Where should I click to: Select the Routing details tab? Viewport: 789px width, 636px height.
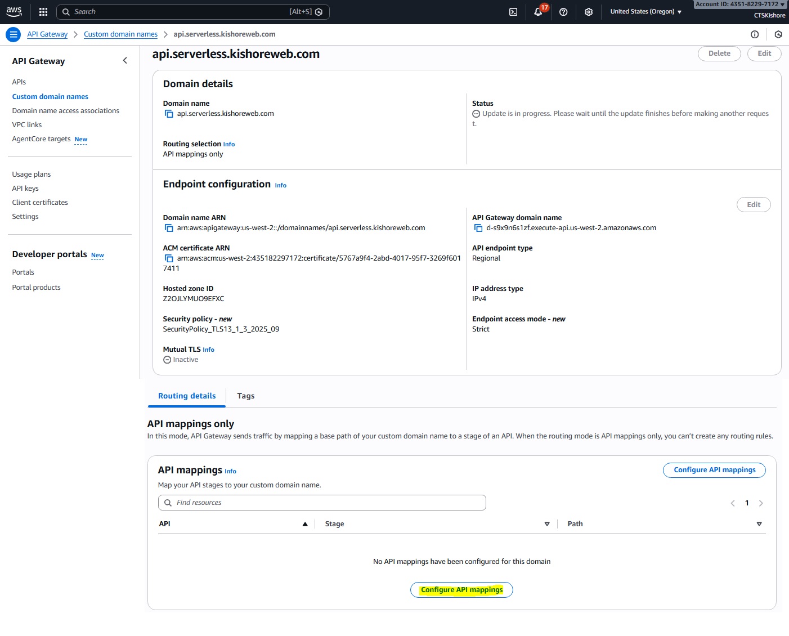[187, 396]
